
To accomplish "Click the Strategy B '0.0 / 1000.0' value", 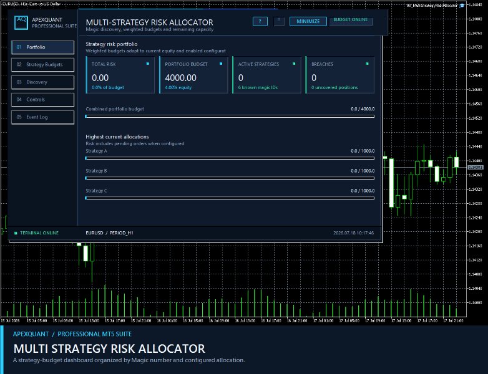I will pos(363,171).
